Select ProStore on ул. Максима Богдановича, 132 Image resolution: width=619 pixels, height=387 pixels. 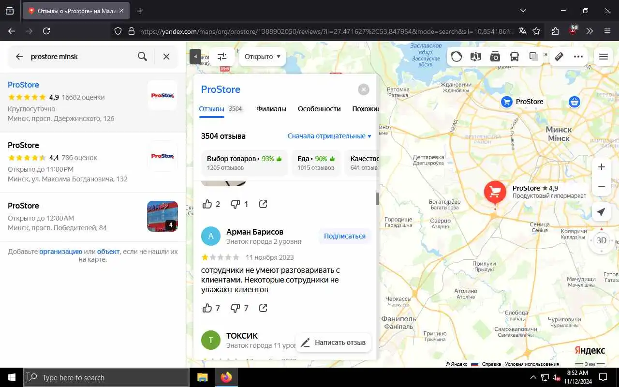coord(93,163)
